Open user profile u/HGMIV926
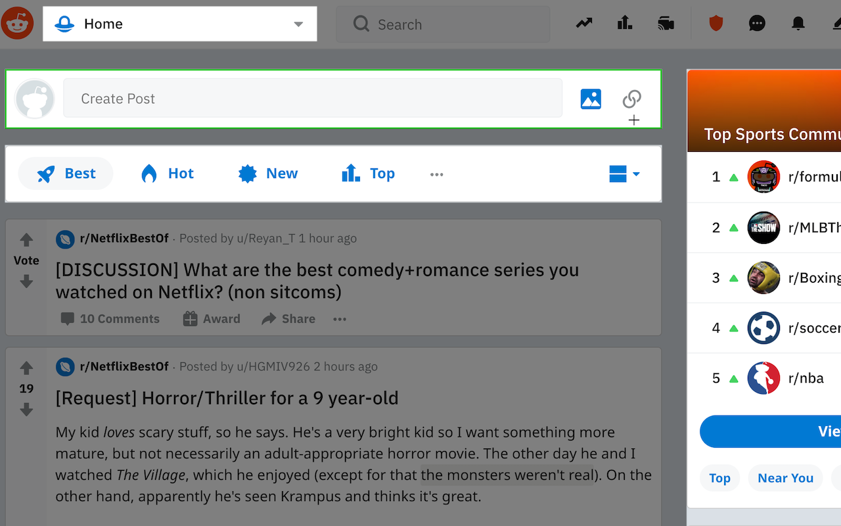This screenshot has height=526, width=841. click(x=273, y=366)
